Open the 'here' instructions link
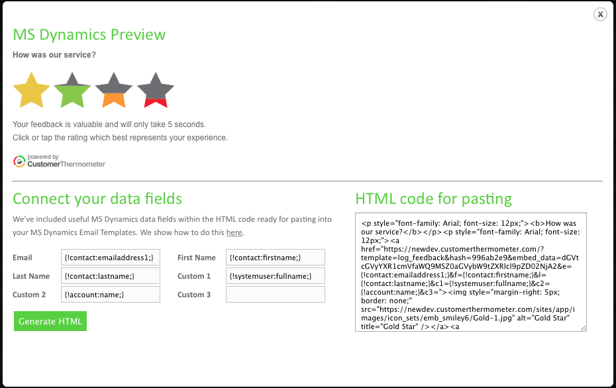This screenshot has height=388, width=616. tap(234, 232)
